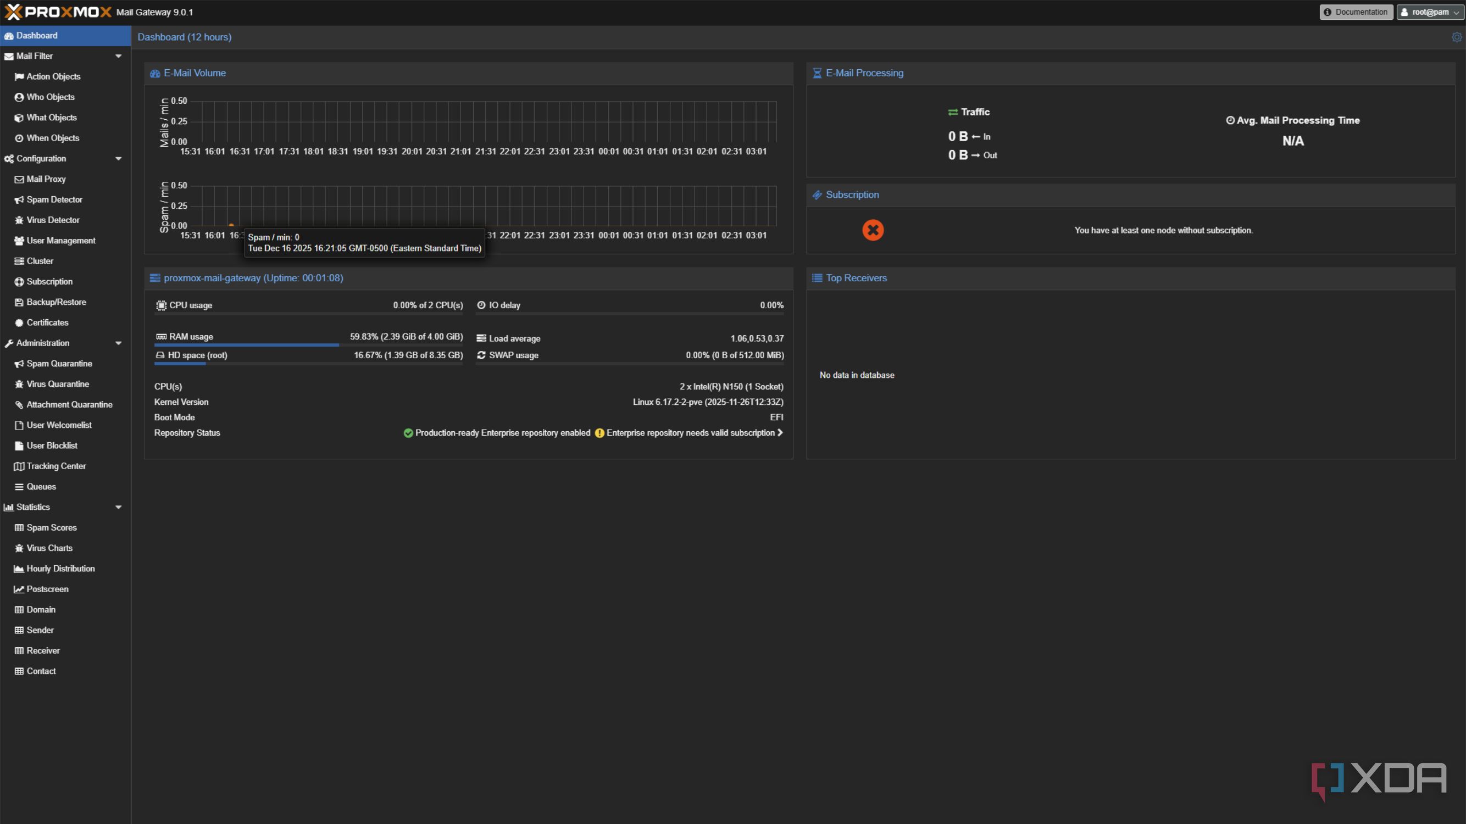Open User Blocklist page
Viewport: 1466px width, 824px height.
[x=65, y=445]
